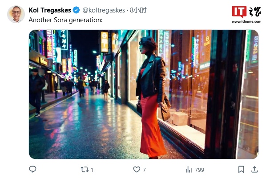Viewport: 266px width, 179px height.
Task: Open the @koltregaskes handle link
Action: (x=104, y=10)
